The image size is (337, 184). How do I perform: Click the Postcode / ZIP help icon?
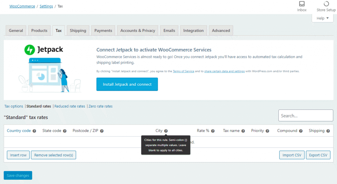(x=102, y=131)
